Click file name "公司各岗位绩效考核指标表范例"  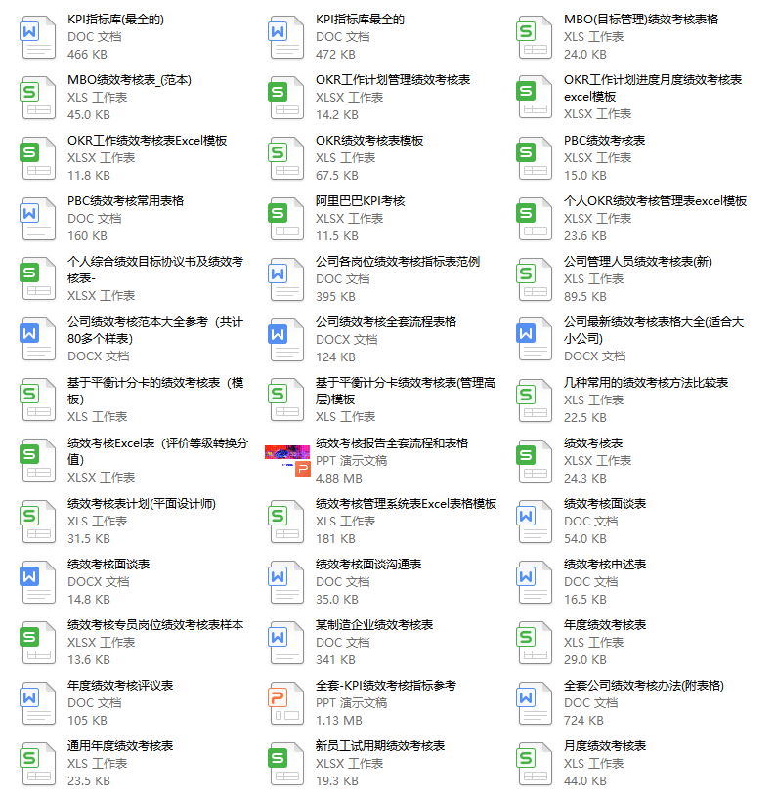pyautogui.click(x=398, y=262)
